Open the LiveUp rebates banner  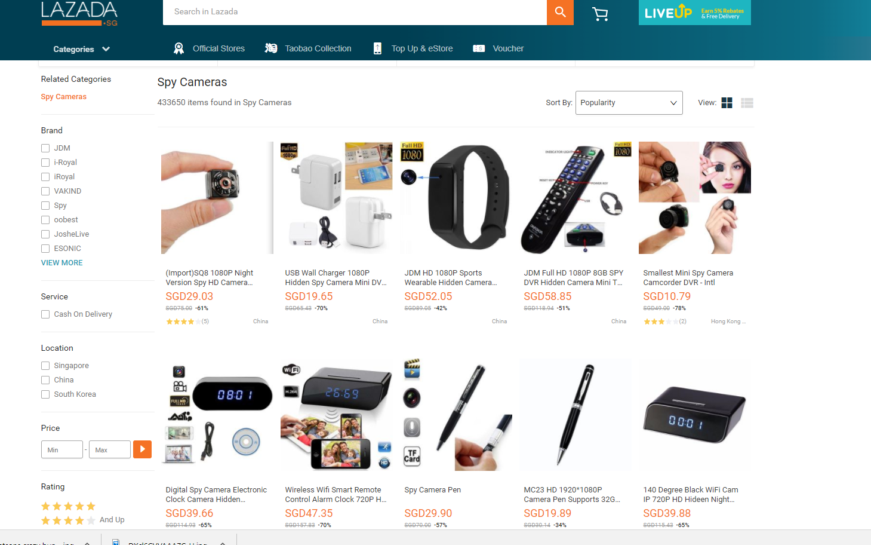[x=694, y=13]
